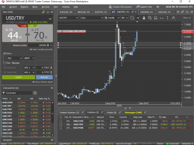
Task: Click the vertical price range arrow icon
Action: coord(167,18)
